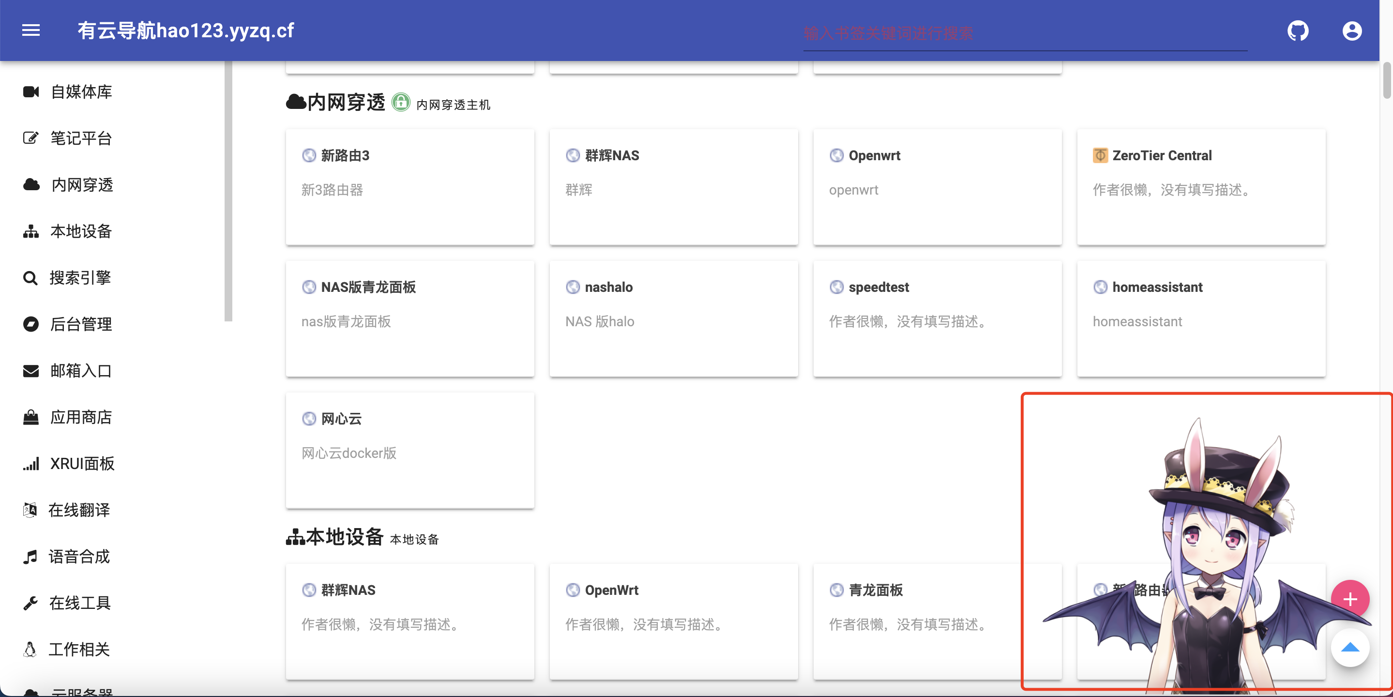Click the site title 有云导航hao123.yyzq.cf
Screen dimensions: 1393x697
coord(185,30)
